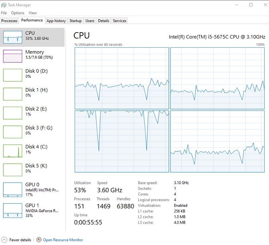Select Disk 0 (D:) graph thumbnail
The image size is (269, 245).
pyautogui.click(x=12, y=75)
